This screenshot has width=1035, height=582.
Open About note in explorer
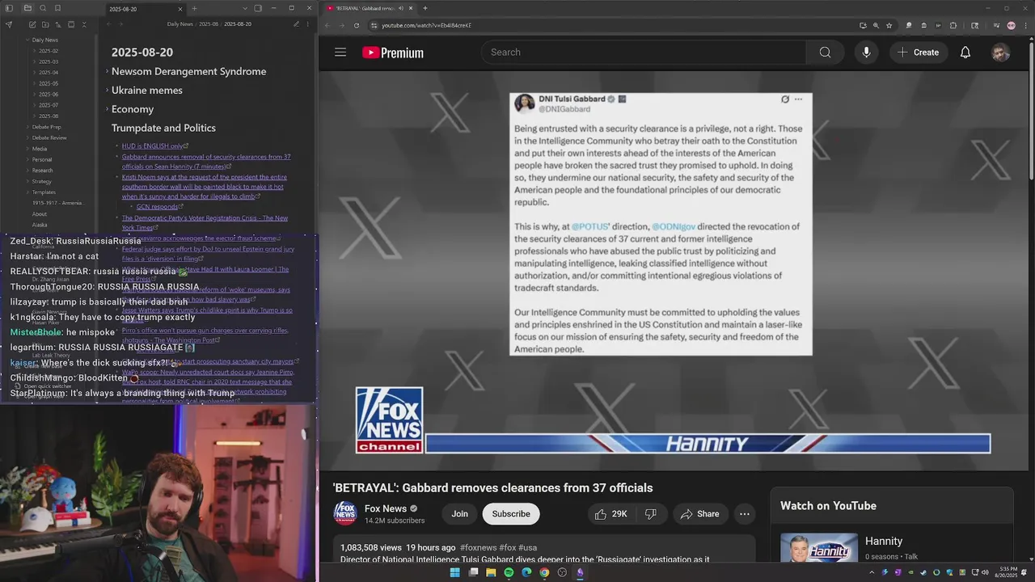point(40,214)
